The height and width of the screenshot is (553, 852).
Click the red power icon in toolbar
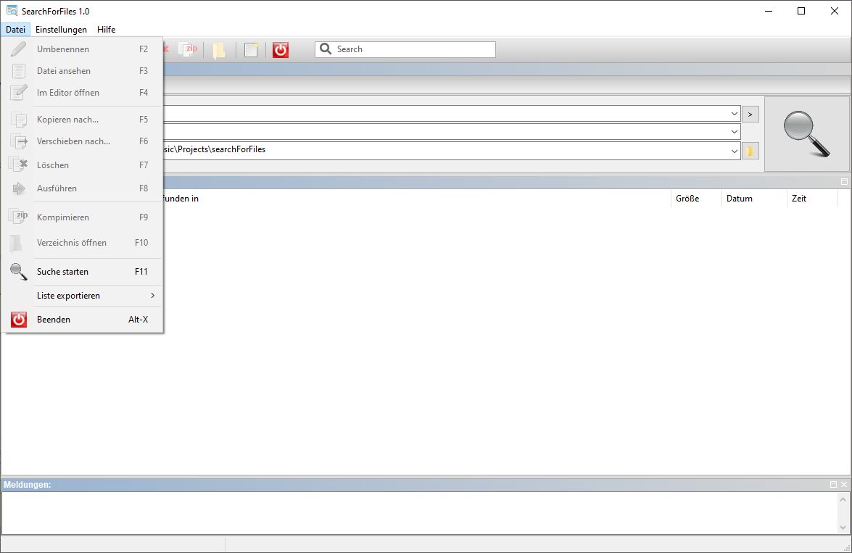click(281, 50)
